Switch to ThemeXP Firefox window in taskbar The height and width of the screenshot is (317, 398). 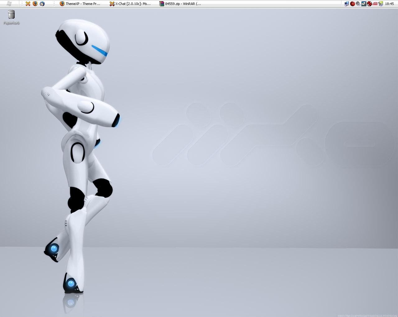81,4
